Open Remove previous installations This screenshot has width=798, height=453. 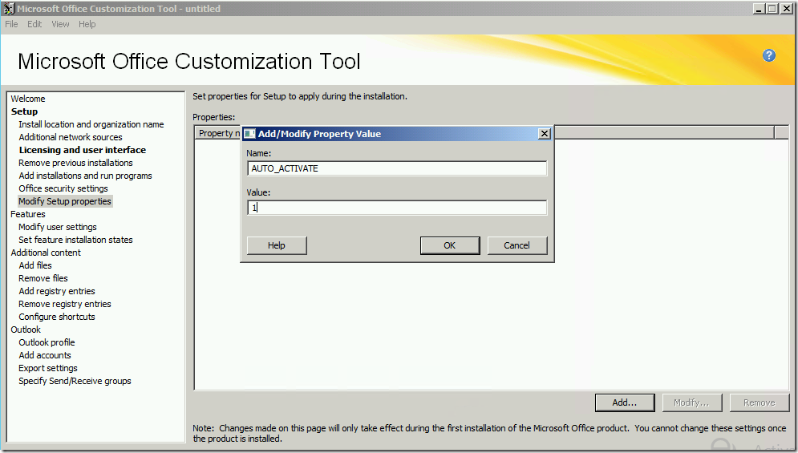point(75,163)
